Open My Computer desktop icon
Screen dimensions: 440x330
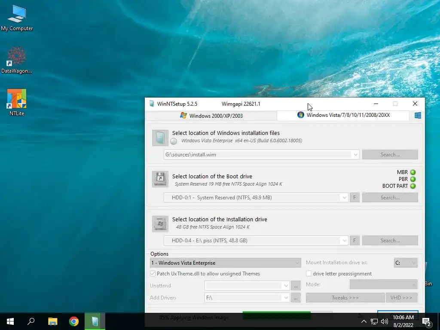coord(17,18)
